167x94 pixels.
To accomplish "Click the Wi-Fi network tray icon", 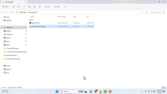I will (x=149, y=91).
